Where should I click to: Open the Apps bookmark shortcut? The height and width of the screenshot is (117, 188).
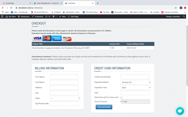tap(5, 12)
